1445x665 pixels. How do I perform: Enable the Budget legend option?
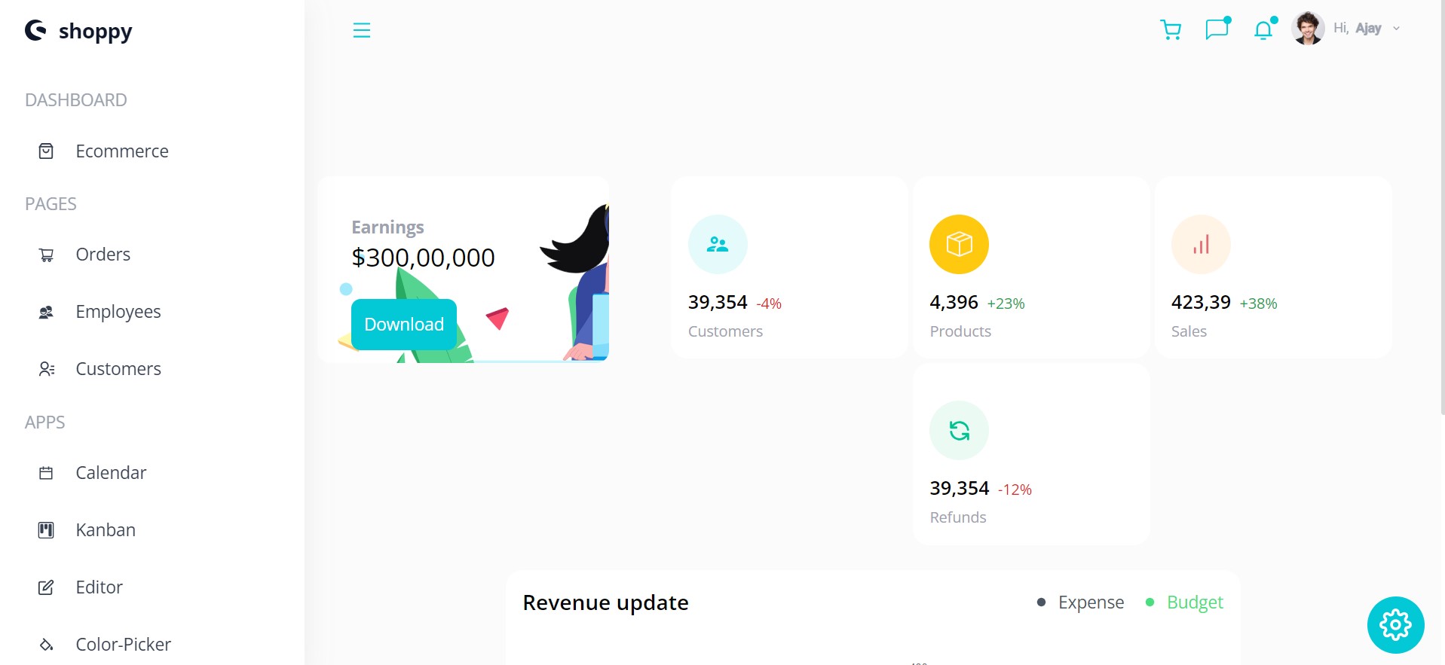click(1195, 602)
